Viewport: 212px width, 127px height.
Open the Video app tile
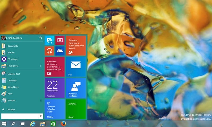pyautogui.click(x=60, y=40)
